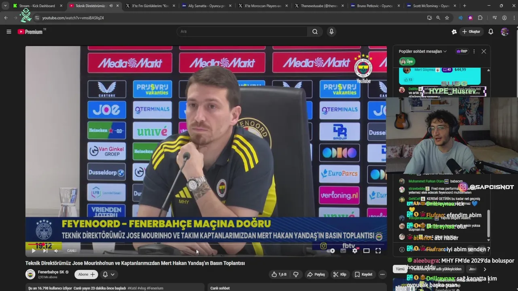Mute the video player volume
Image resolution: width=518 pixels, height=291 pixels.
coord(56,251)
